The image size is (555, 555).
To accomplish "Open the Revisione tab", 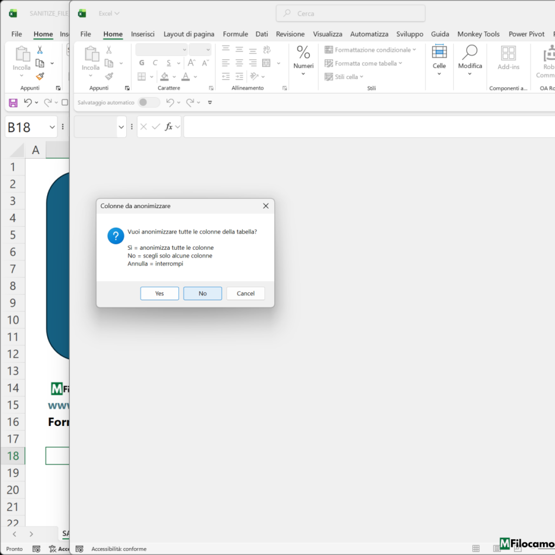I will pyautogui.click(x=291, y=34).
